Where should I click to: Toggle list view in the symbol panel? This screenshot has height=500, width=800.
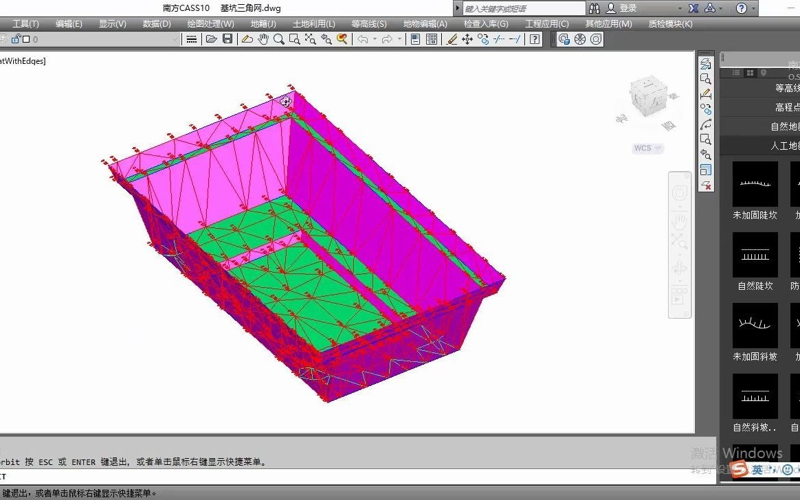click(x=736, y=73)
